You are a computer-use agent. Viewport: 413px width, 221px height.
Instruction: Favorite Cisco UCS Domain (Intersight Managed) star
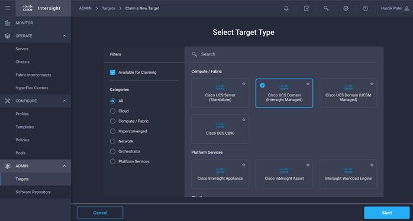(x=308, y=84)
